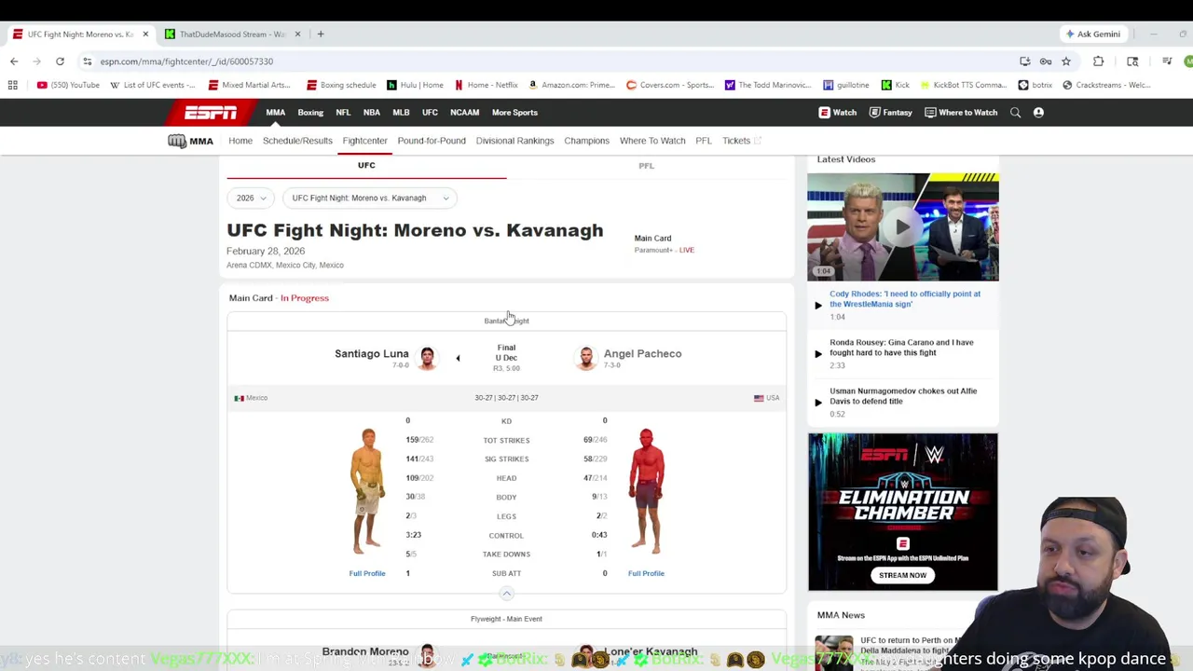Open the NFL menu item
1193x671 pixels.
[x=343, y=113]
